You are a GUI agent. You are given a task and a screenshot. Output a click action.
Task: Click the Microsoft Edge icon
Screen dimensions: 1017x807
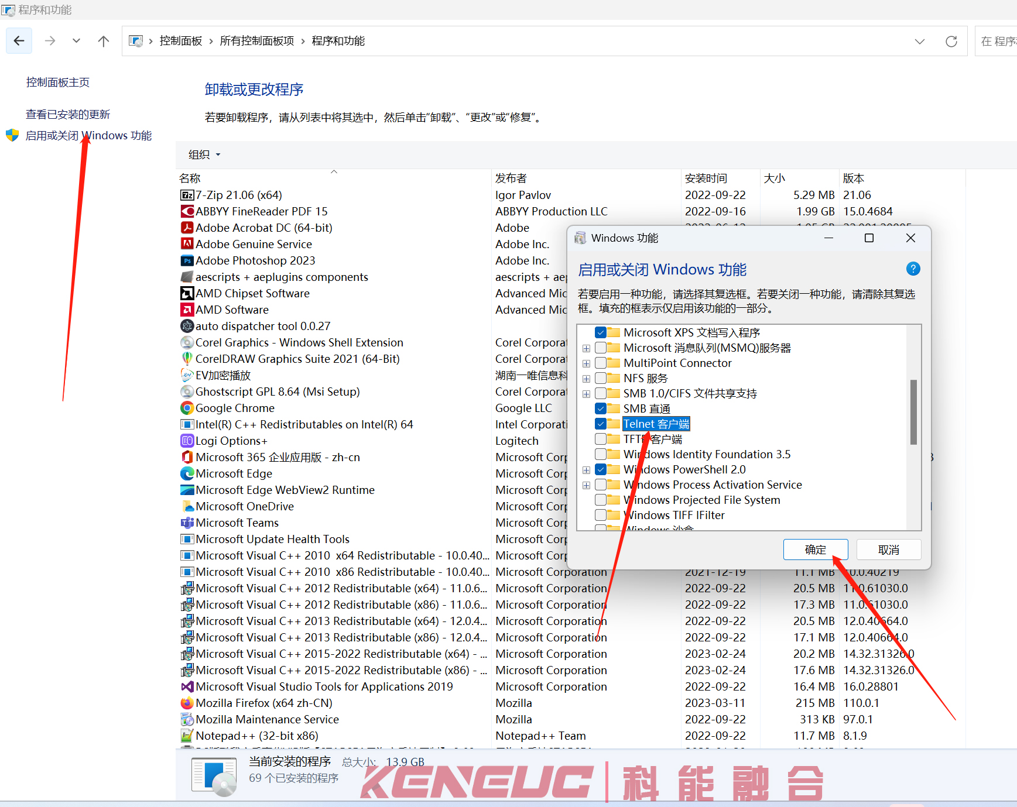point(187,473)
